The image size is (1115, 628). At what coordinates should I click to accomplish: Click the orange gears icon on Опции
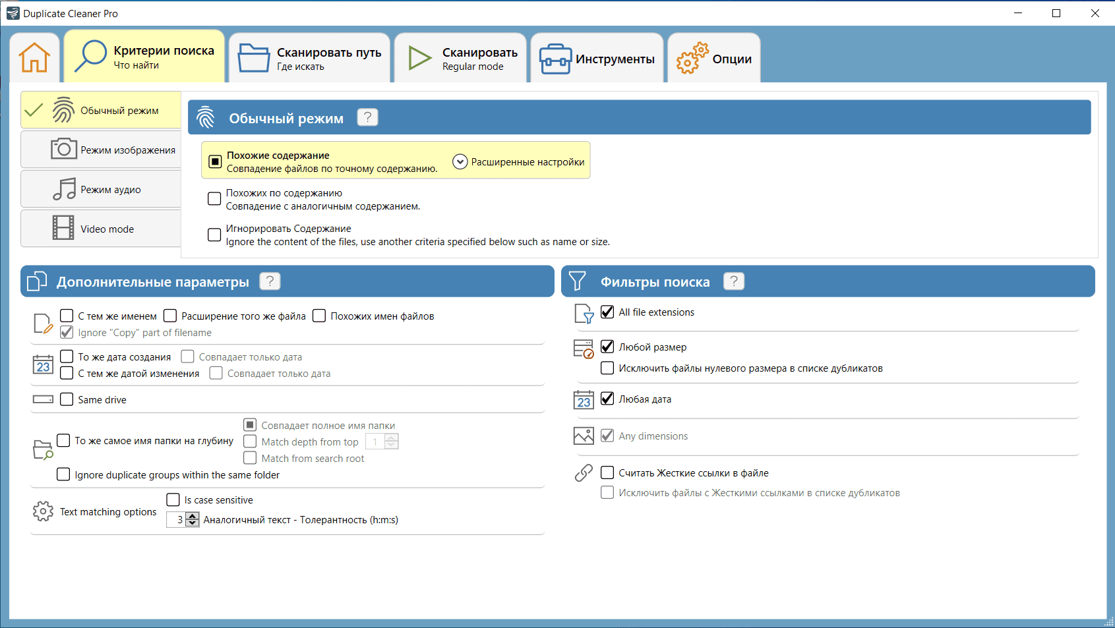692,58
